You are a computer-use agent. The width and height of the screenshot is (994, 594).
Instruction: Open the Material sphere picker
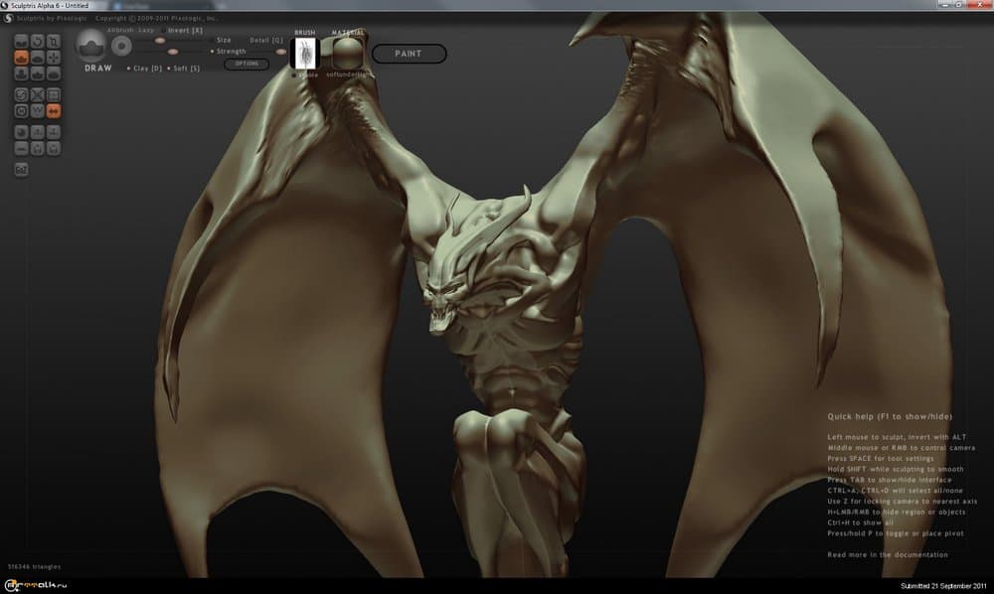tap(347, 53)
